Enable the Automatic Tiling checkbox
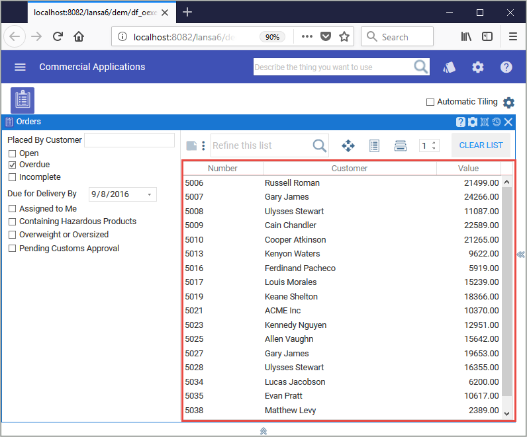Image resolution: width=527 pixels, height=437 pixels. click(x=430, y=102)
